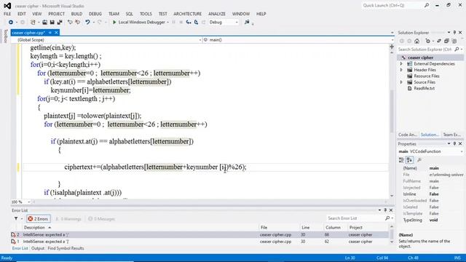Open the DEBUG menu
The image size is (466, 262).
(95, 14)
